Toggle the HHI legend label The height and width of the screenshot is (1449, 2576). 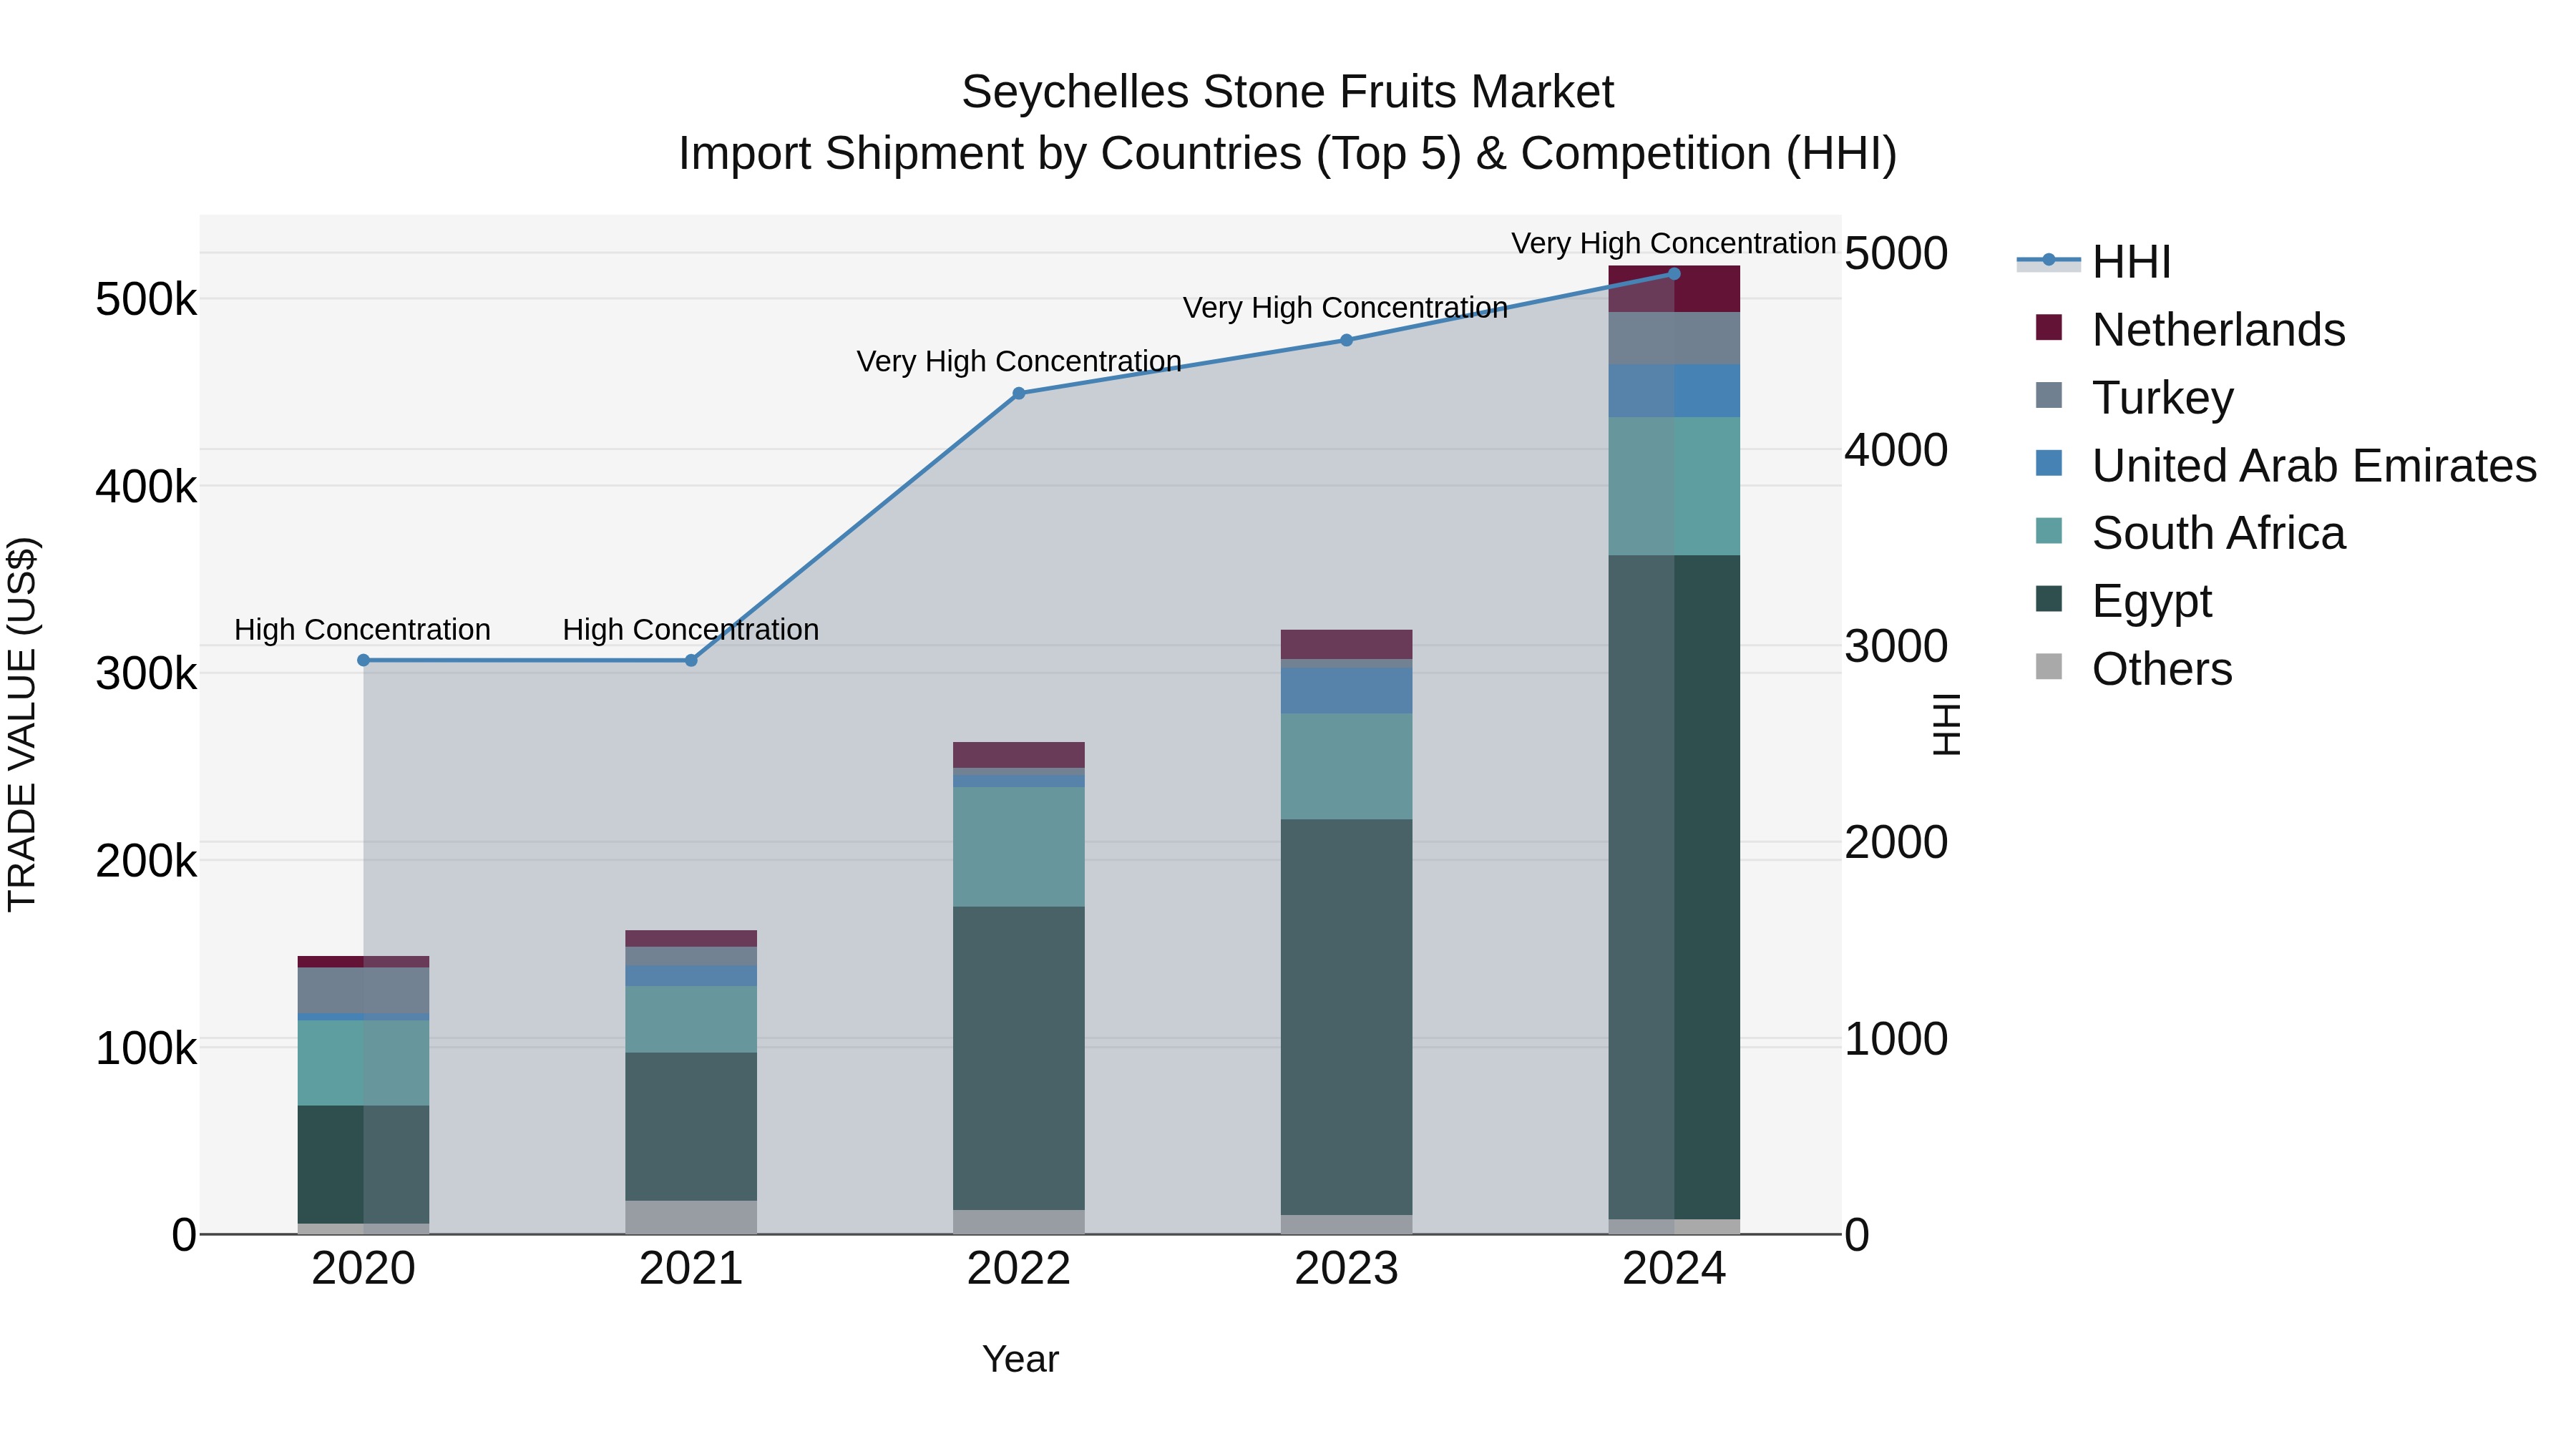pyautogui.click(x=2131, y=262)
